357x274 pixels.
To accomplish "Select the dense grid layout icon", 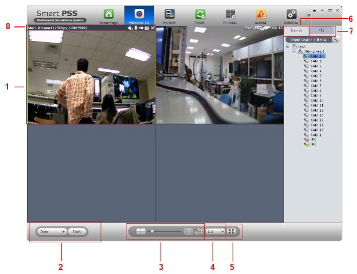I will [x=188, y=232].
